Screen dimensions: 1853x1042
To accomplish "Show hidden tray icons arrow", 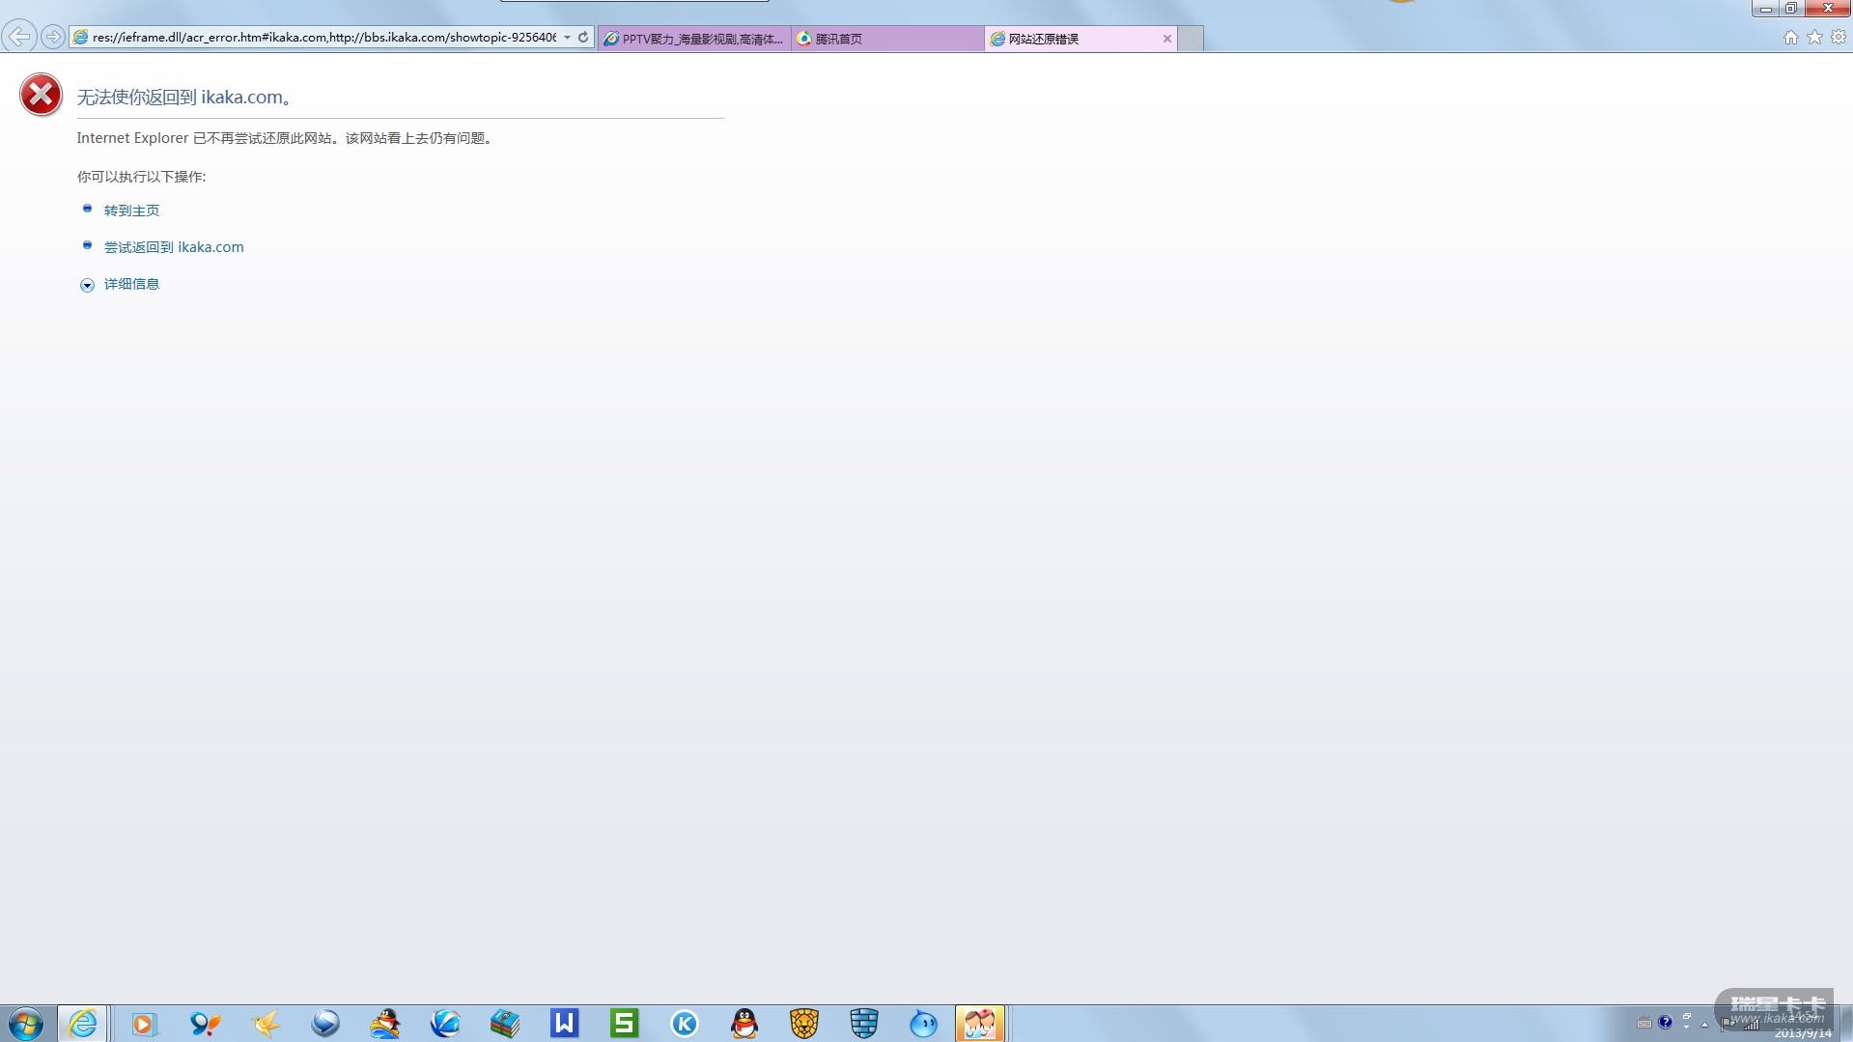I will point(1705,1024).
